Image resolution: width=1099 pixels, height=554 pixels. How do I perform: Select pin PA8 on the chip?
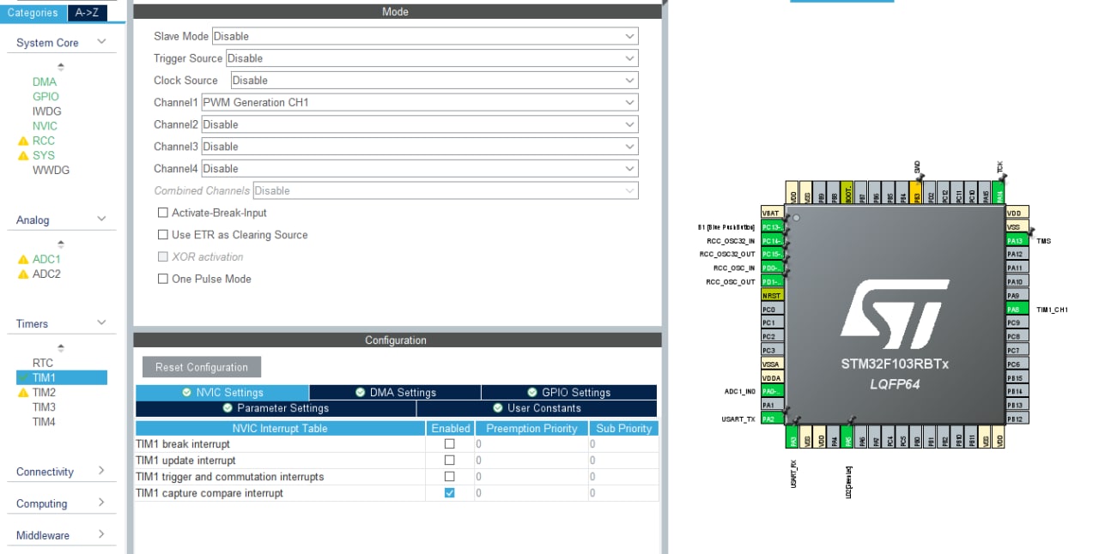click(1017, 309)
